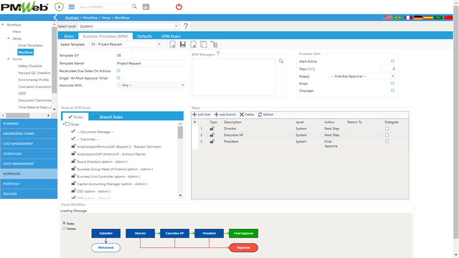The width and height of the screenshot is (459, 258).
Task: Click the BPM Managers help question mark
Action: point(218,54)
